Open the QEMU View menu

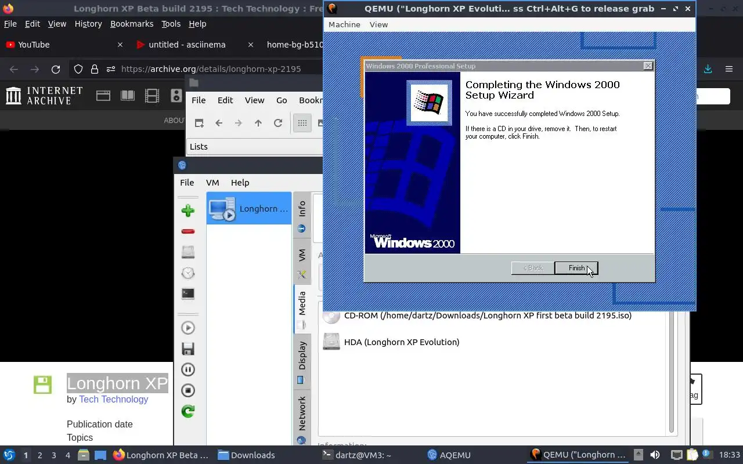378,24
